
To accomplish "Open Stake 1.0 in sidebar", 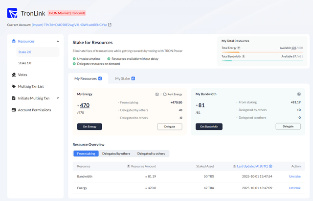I will [25, 63].
